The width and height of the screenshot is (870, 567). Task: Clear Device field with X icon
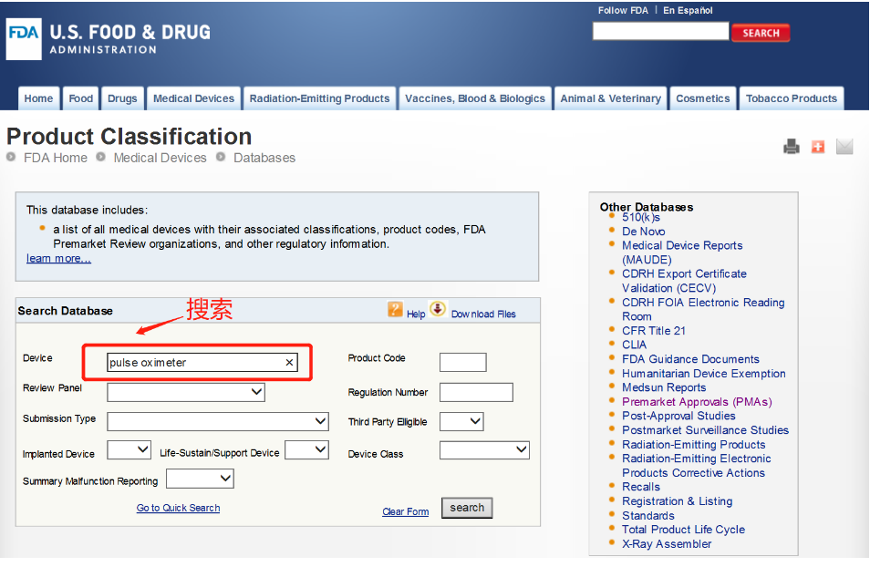(290, 363)
